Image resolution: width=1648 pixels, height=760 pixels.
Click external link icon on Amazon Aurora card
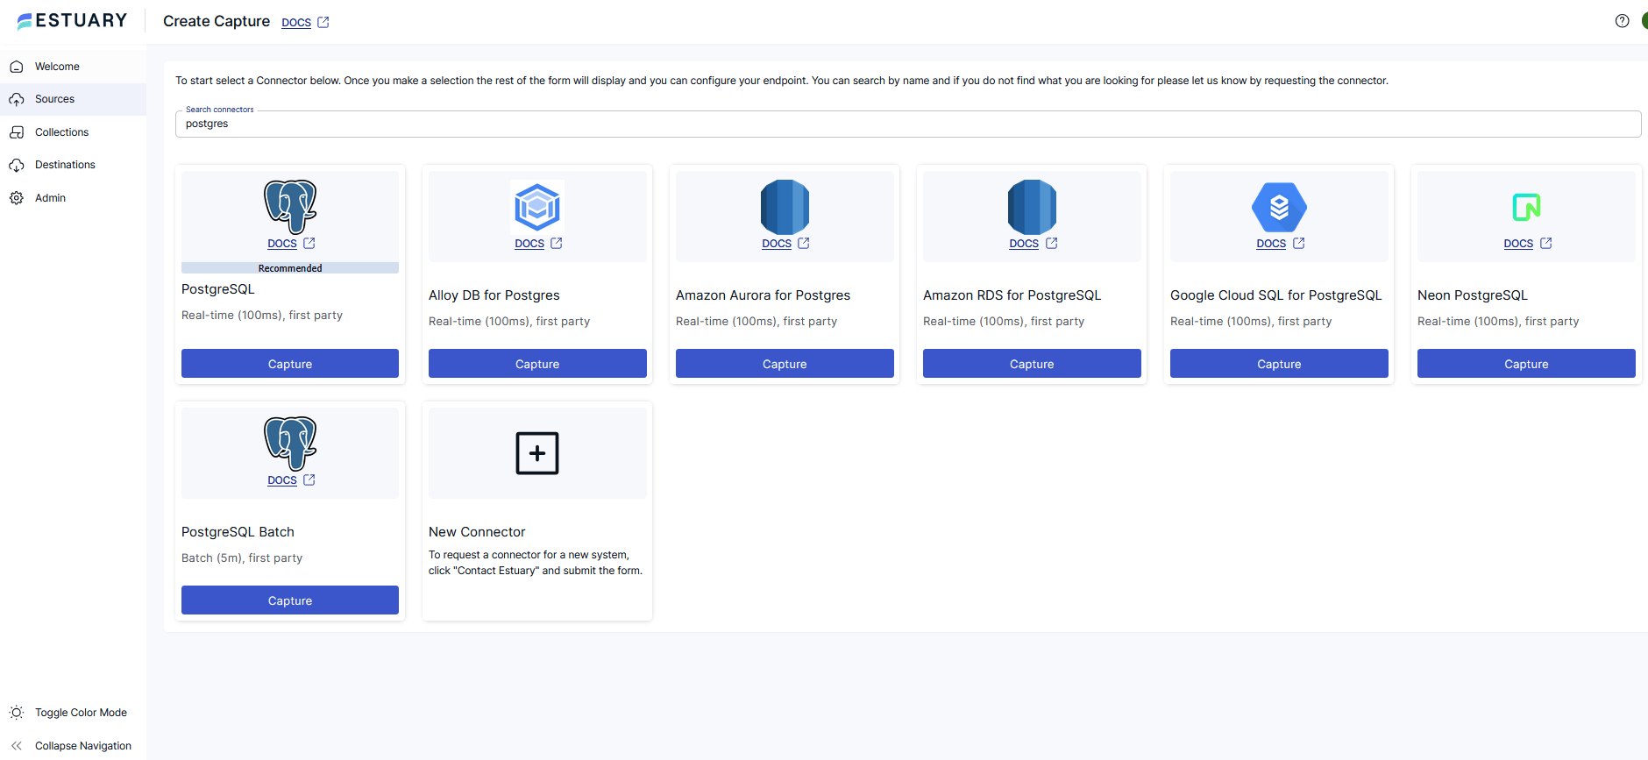coord(804,243)
